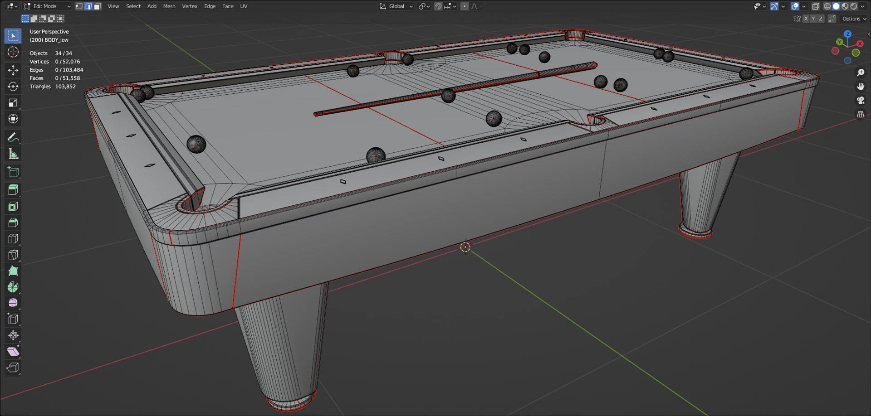The image size is (871, 416).
Task: Select the Rotate tool
Action: point(13,86)
